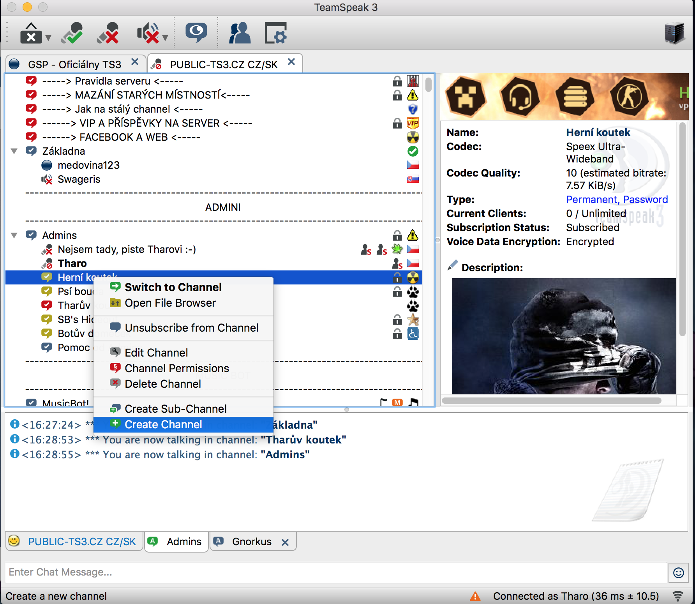Close the PUBLIC-TS3.CZ CZ/SK server tab
The height and width of the screenshot is (604, 695).
click(291, 62)
